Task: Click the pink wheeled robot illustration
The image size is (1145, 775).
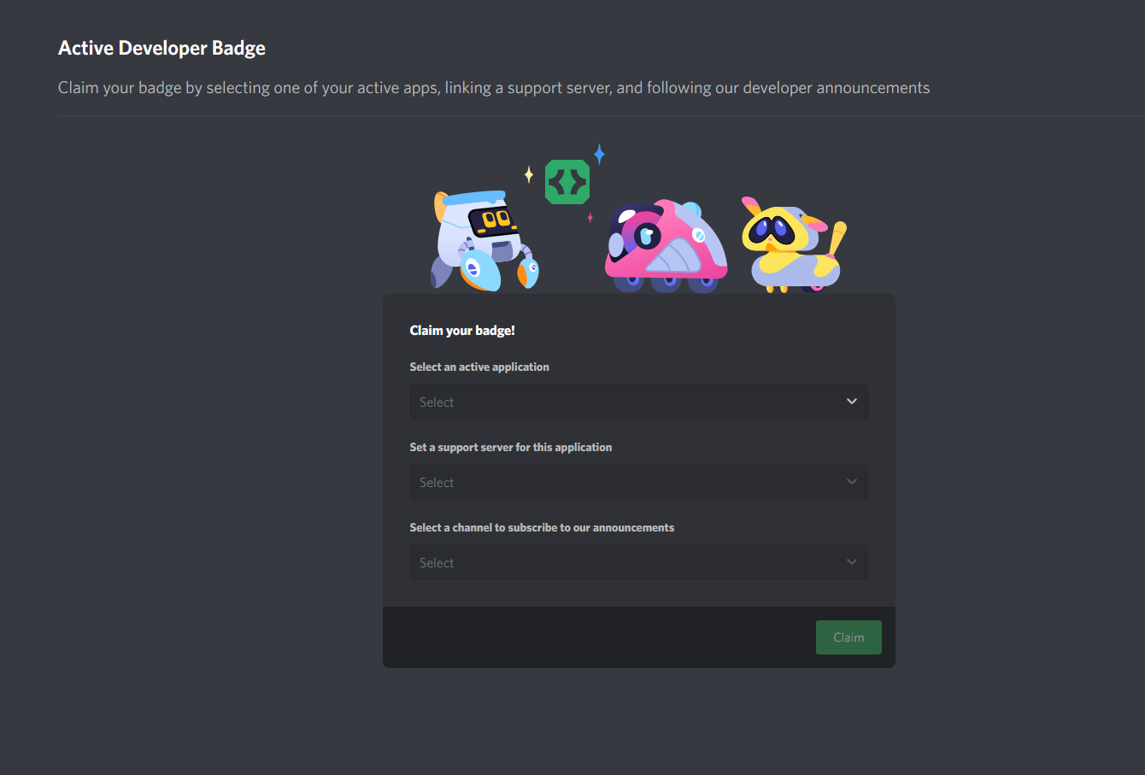Action: coord(666,247)
